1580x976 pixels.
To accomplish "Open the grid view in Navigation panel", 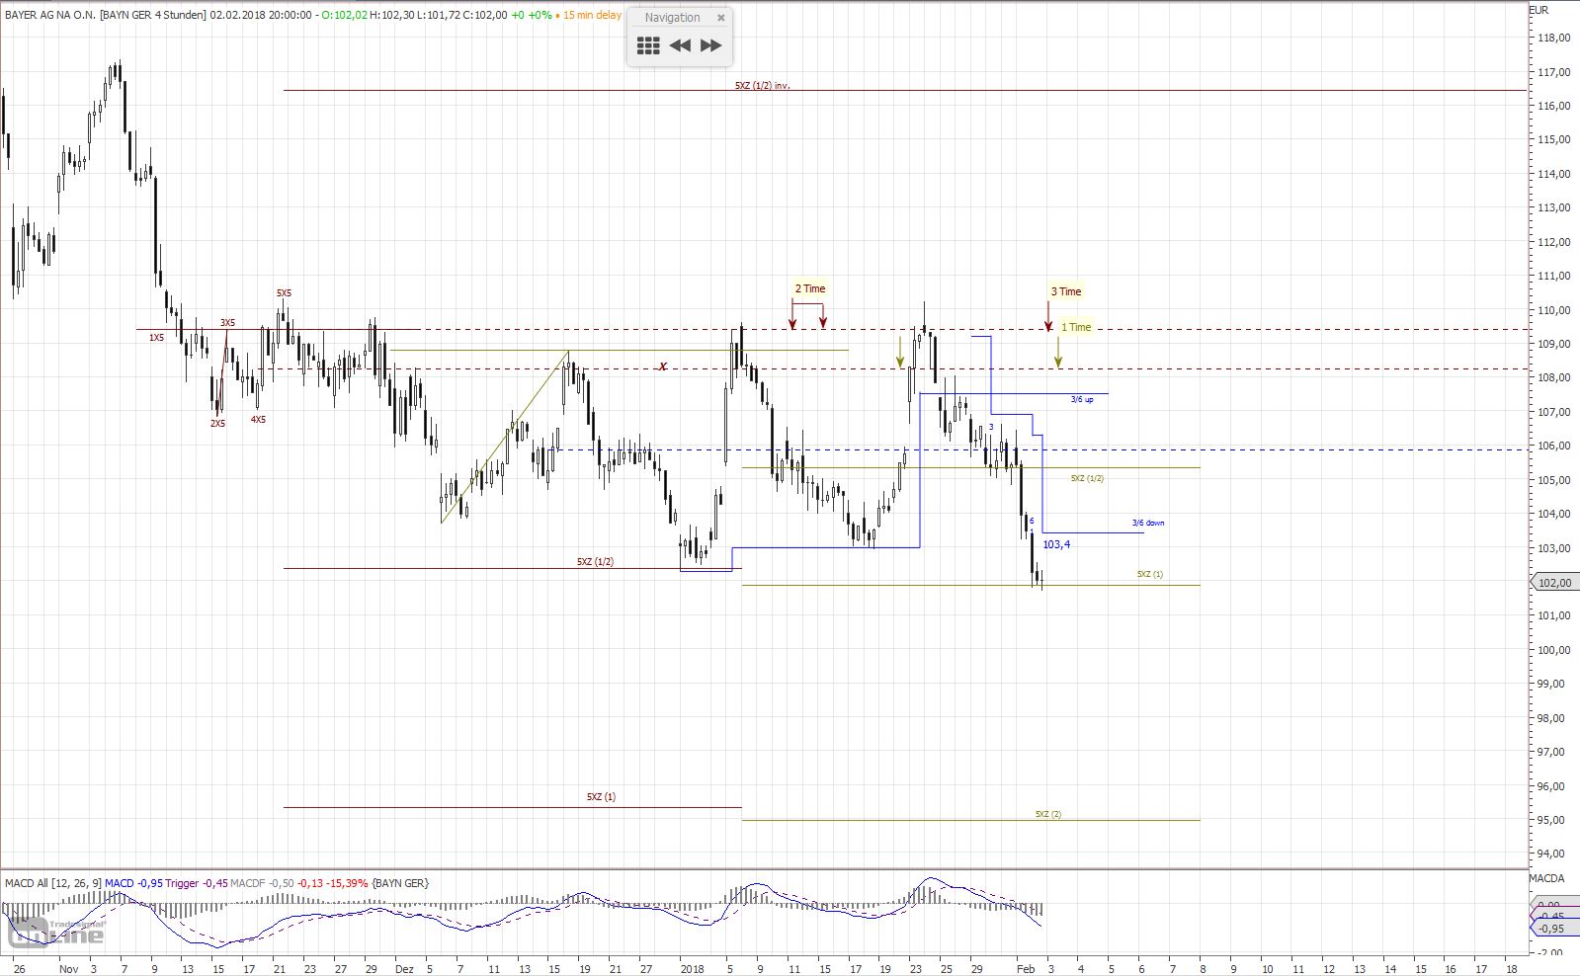I will pyautogui.click(x=648, y=45).
